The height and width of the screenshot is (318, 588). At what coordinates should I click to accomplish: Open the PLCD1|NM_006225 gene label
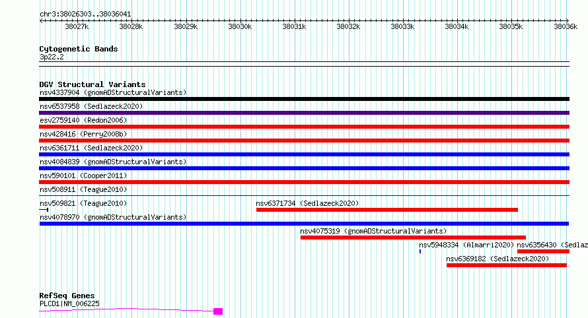point(69,303)
